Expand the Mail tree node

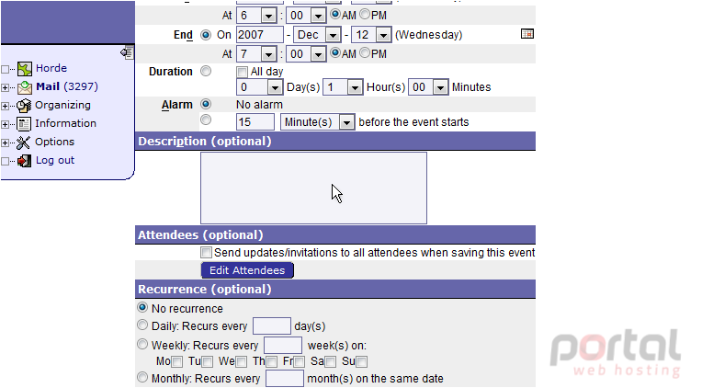point(5,87)
